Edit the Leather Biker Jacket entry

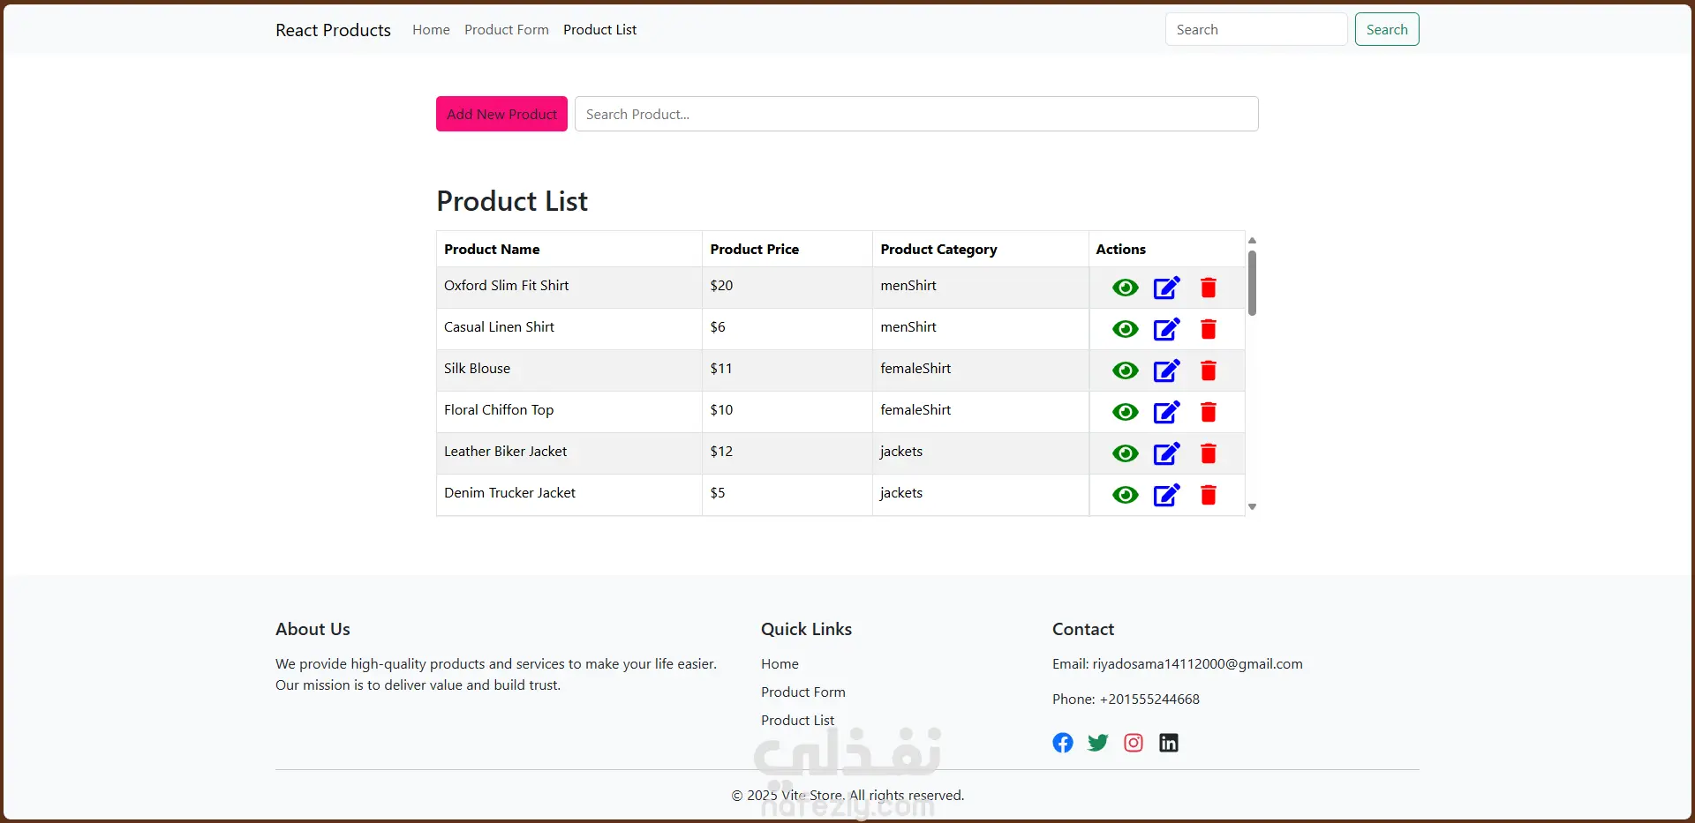[x=1166, y=453]
